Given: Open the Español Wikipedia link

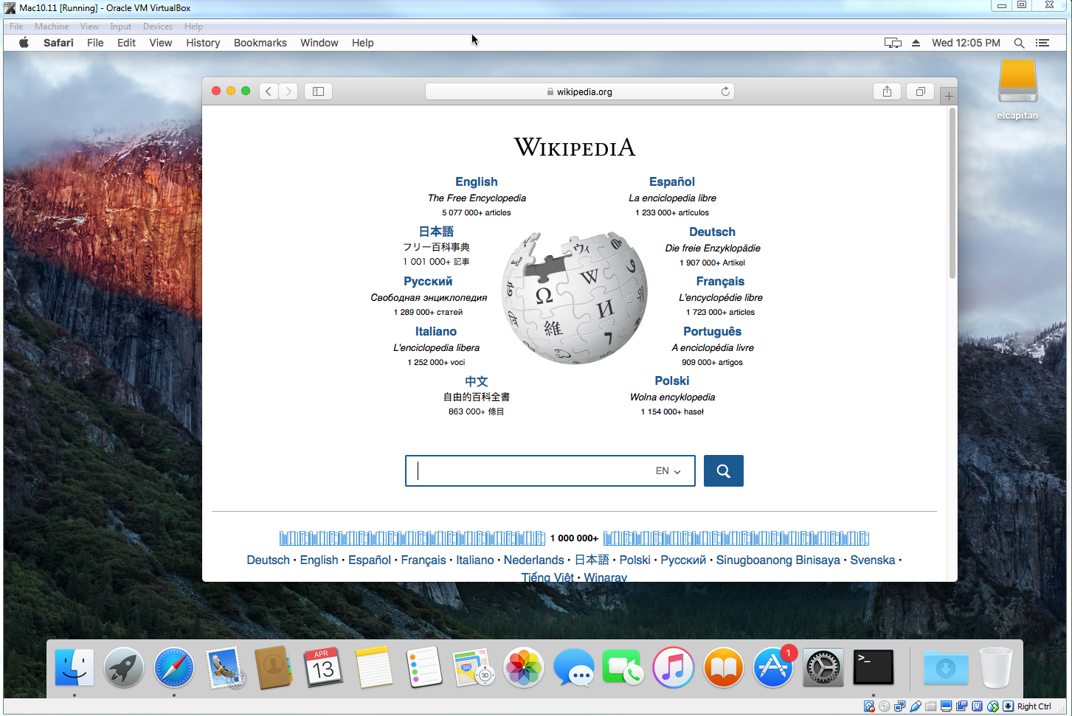Looking at the screenshot, I should 672,181.
